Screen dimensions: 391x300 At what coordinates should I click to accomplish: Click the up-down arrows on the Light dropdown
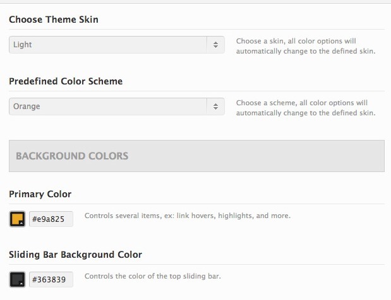[215, 45]
